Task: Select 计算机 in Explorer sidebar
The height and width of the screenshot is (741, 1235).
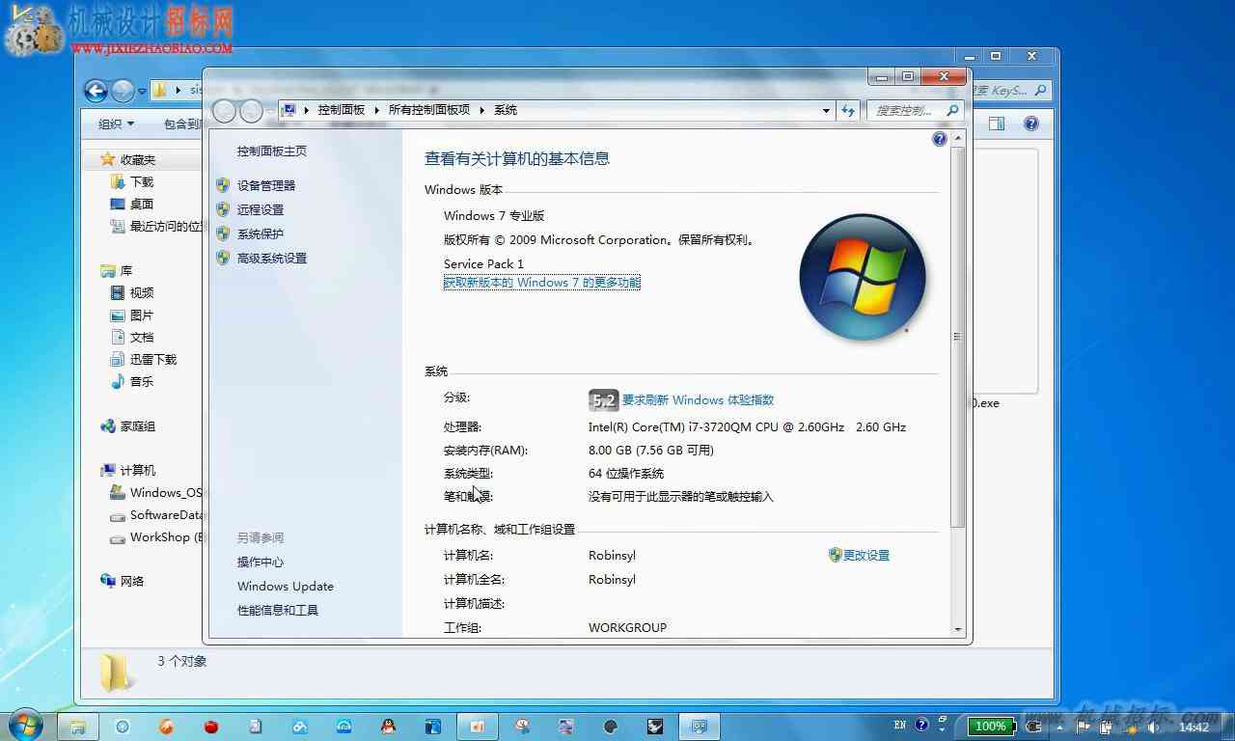Action: coord(137,470)
